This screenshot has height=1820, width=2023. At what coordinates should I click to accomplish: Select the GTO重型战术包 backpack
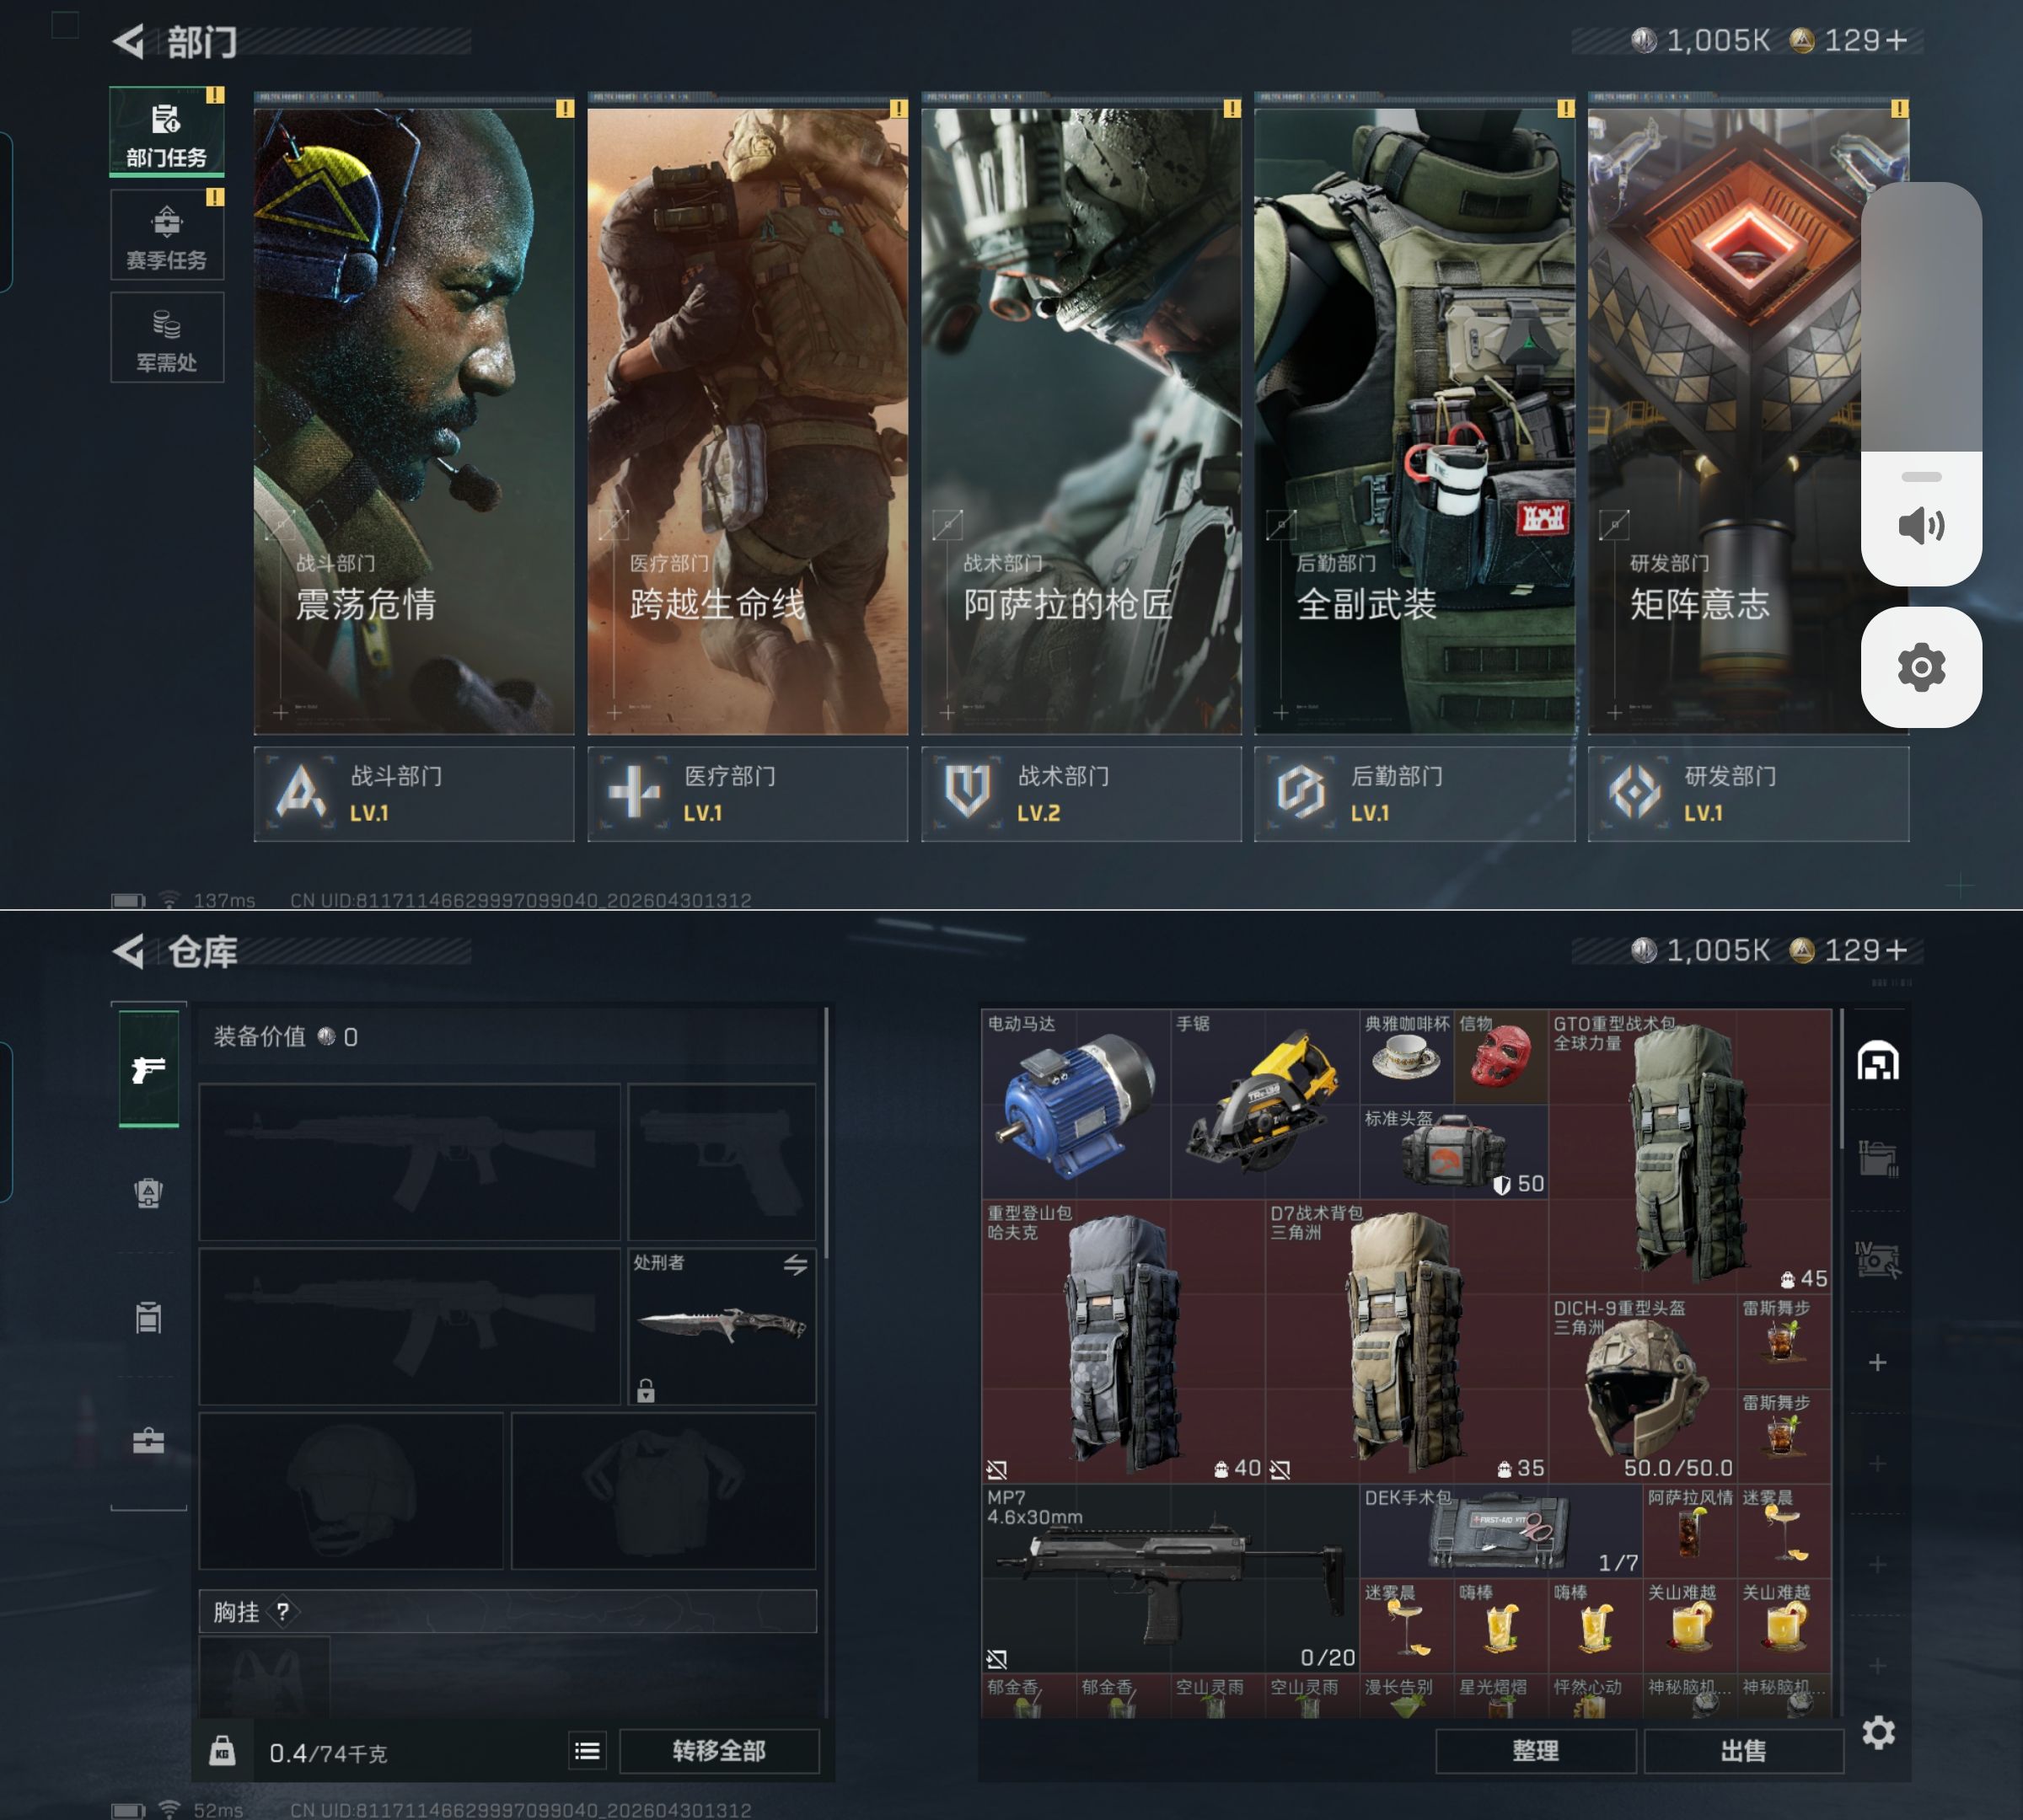(x=1690, y=1152)
